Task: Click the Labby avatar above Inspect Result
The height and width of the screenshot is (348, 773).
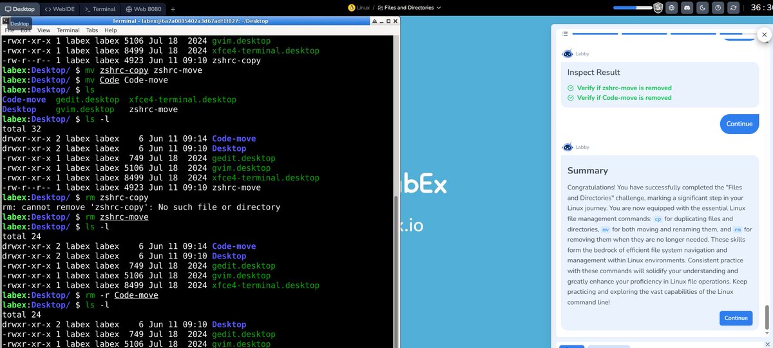Action: 567,53
